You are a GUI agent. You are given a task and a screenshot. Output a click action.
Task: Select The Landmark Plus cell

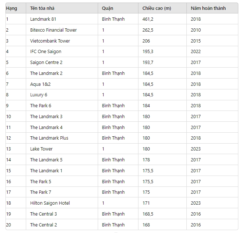click(x=49, y=138)
